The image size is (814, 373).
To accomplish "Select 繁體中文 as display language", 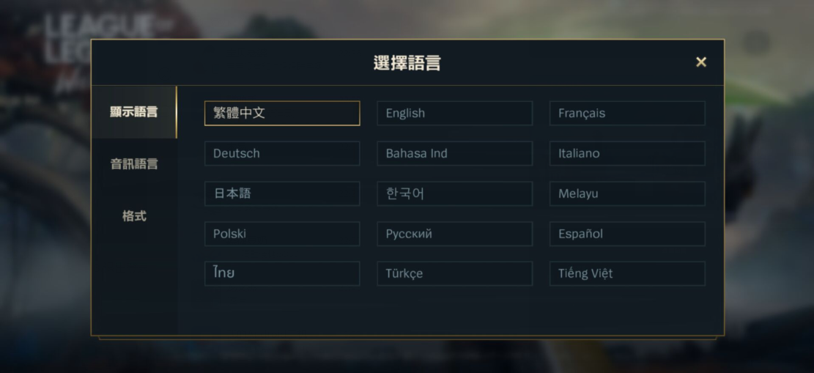I will click(282, 114).
